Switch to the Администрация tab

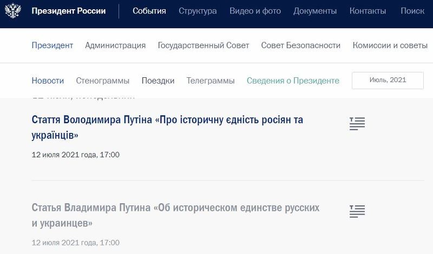click(x=115, y=45)
